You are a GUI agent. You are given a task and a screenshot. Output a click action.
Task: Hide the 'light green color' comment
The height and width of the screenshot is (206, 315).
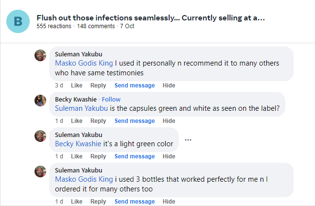169,156
